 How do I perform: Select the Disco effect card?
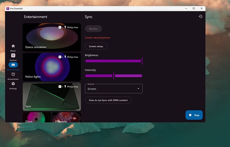click(x=37, y=117)
